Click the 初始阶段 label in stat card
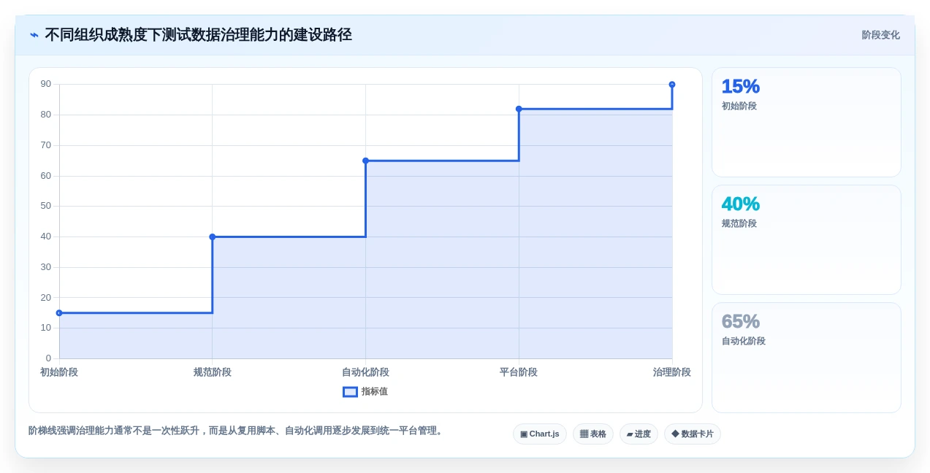This screenshot has width=930, height=473. [739, 106]
